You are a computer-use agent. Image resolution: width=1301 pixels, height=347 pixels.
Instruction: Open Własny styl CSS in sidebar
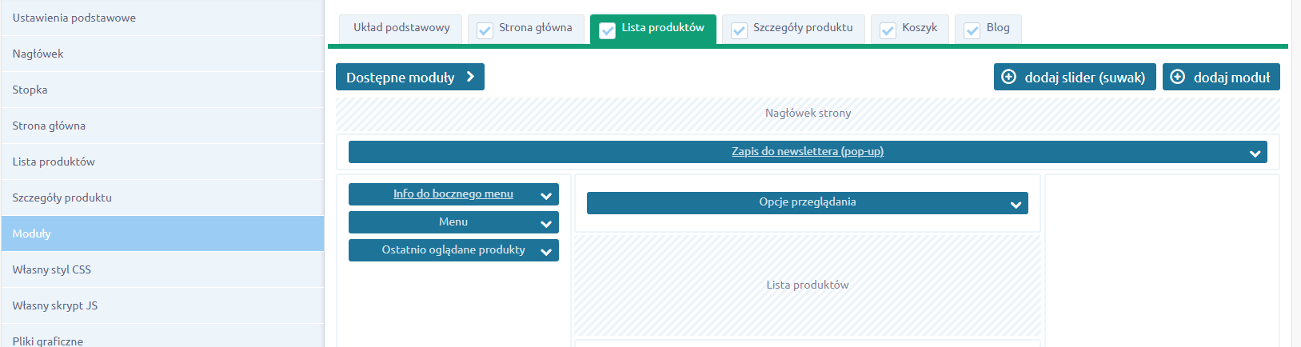[52, 269]
